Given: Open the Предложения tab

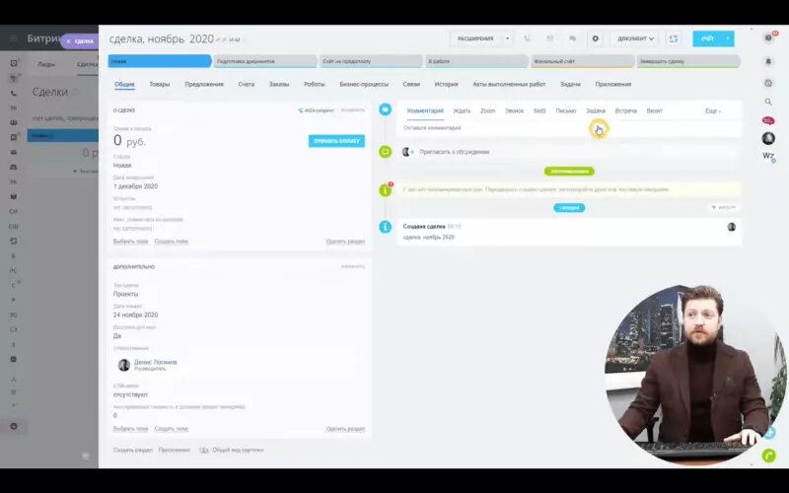Looking at the screenshot, I should [204, 84].
